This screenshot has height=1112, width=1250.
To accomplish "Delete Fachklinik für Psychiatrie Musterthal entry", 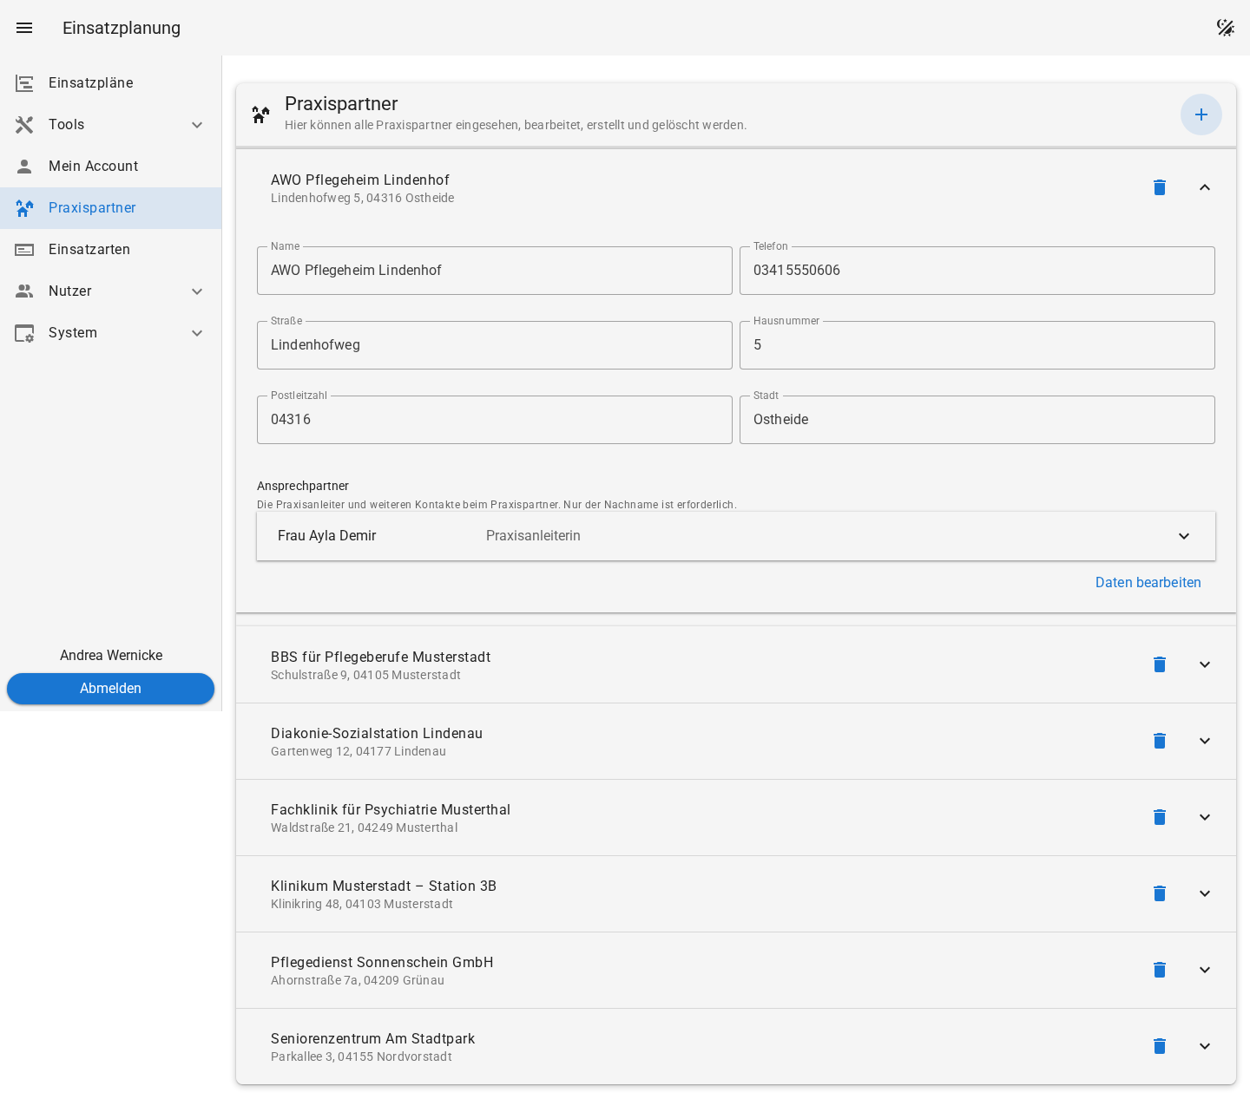I will coord(1160,817).
